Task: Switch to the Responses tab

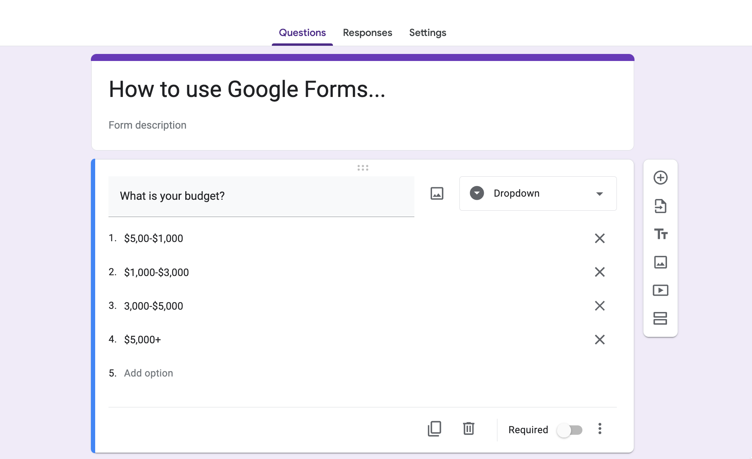Action: [x=367, y=33]
